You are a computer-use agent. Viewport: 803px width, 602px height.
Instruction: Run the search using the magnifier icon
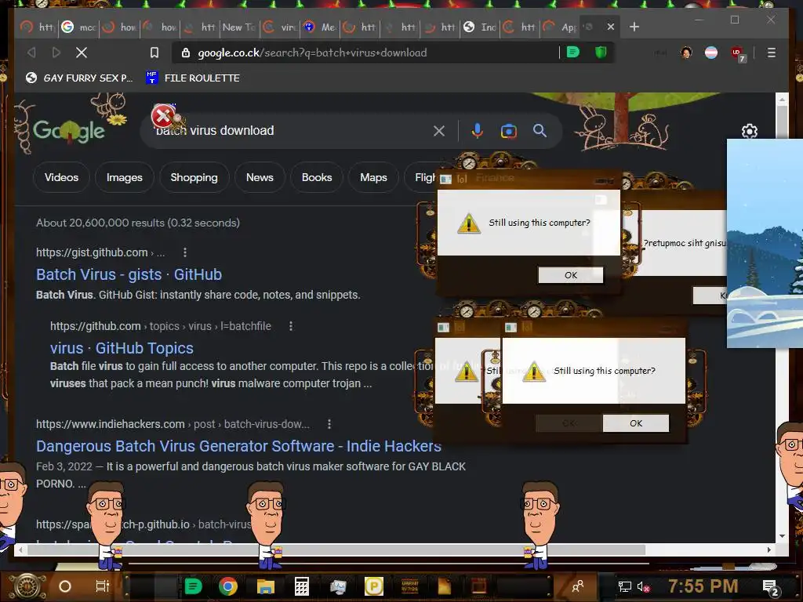pyautogui.click(x=540, y=131)
